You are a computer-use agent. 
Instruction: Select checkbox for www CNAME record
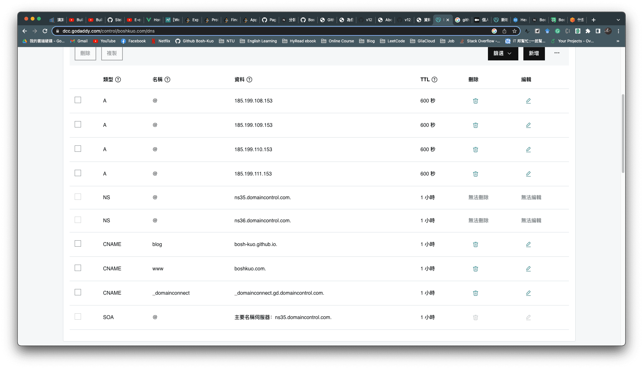tap(78, 268)
